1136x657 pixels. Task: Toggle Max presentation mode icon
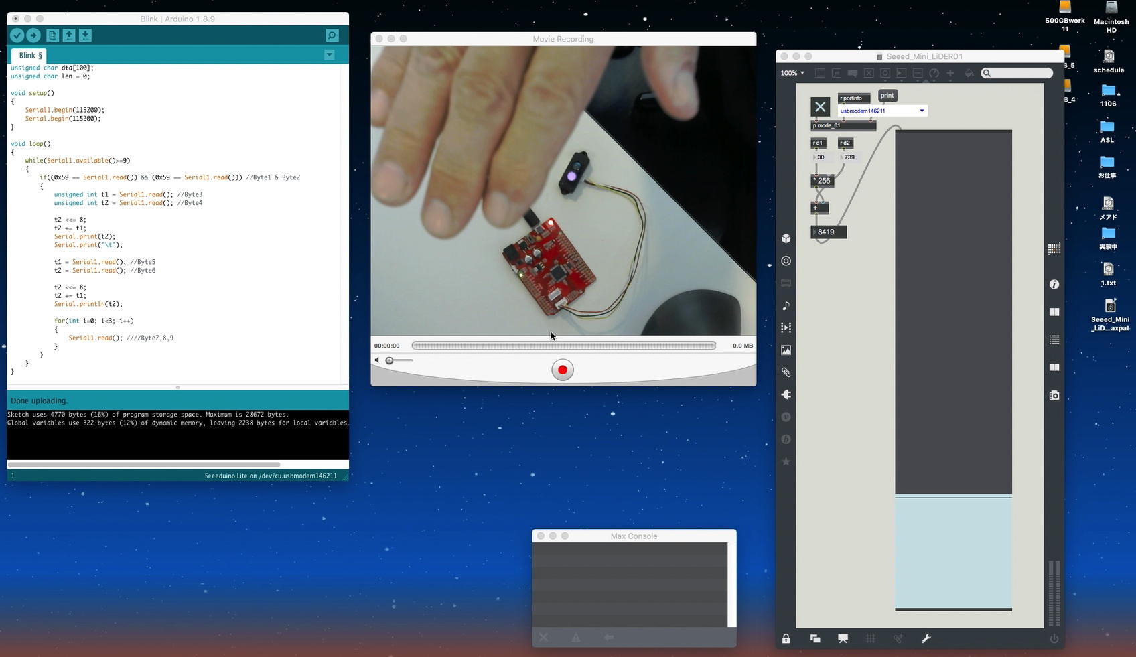843,638
